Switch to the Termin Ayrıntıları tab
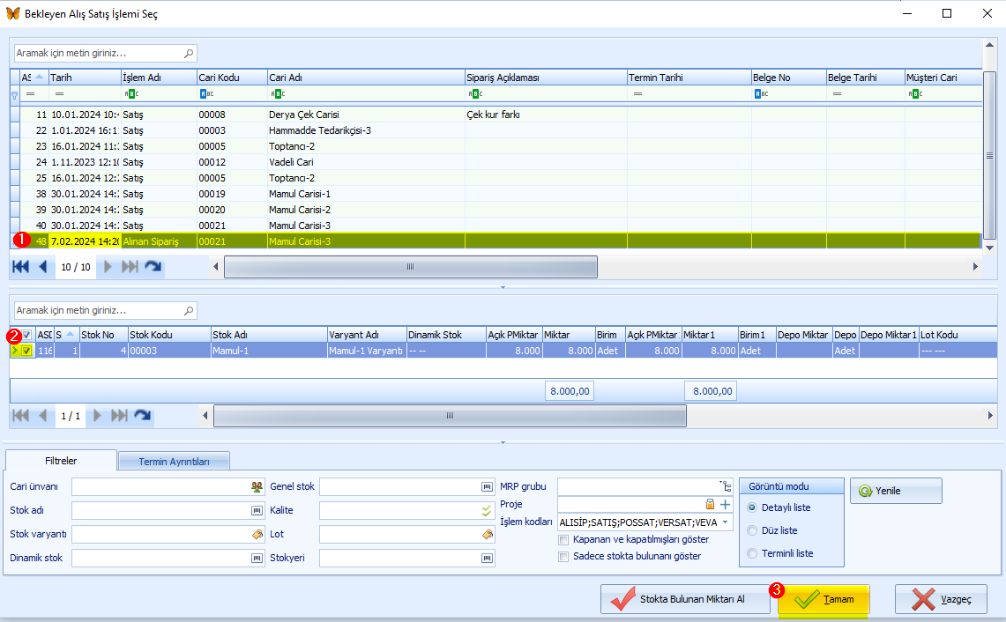The height and width of the screenshot is (622, 1006). pyautogui.click(x=174, y=462)
